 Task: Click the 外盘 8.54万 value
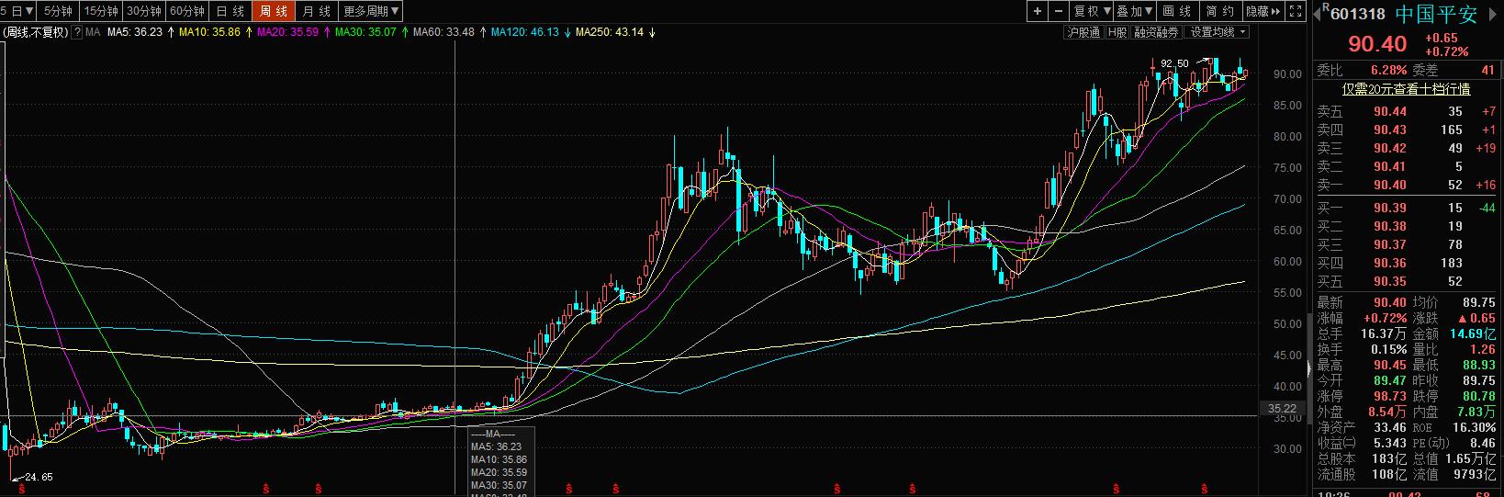(1387, 412)
